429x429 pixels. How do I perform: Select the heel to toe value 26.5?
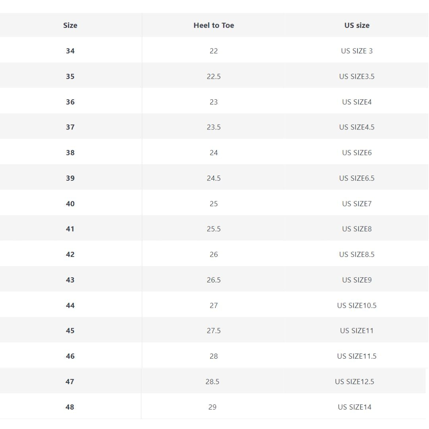[214, 280]
